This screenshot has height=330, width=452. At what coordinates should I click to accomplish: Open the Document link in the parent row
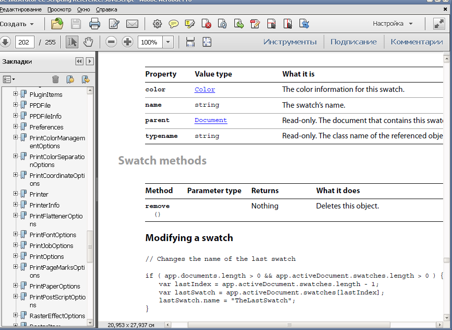tap(211, 120)
